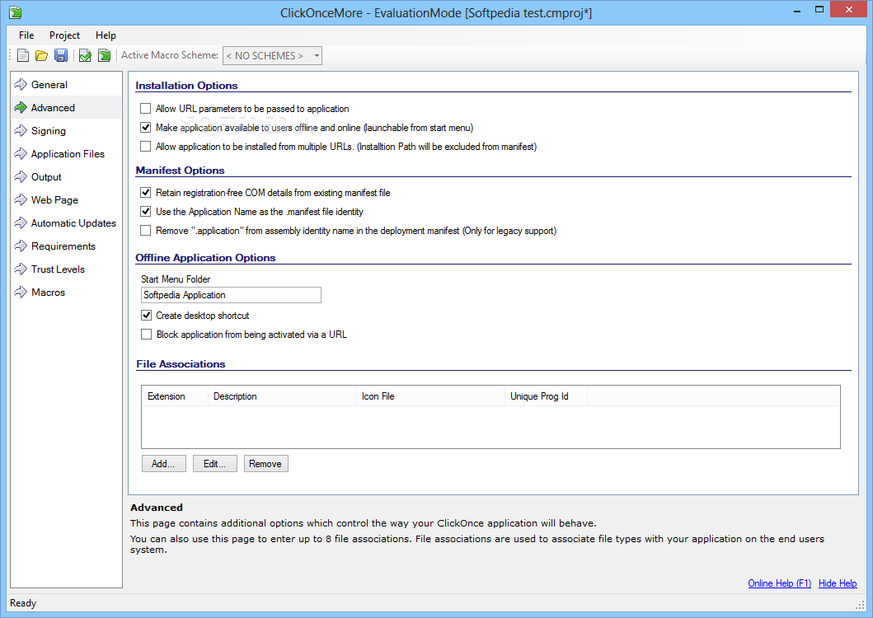The height and width of the screenshot is (618, 873).
Task: Click the arrow icon beside Macros
Action: (21, 293)
